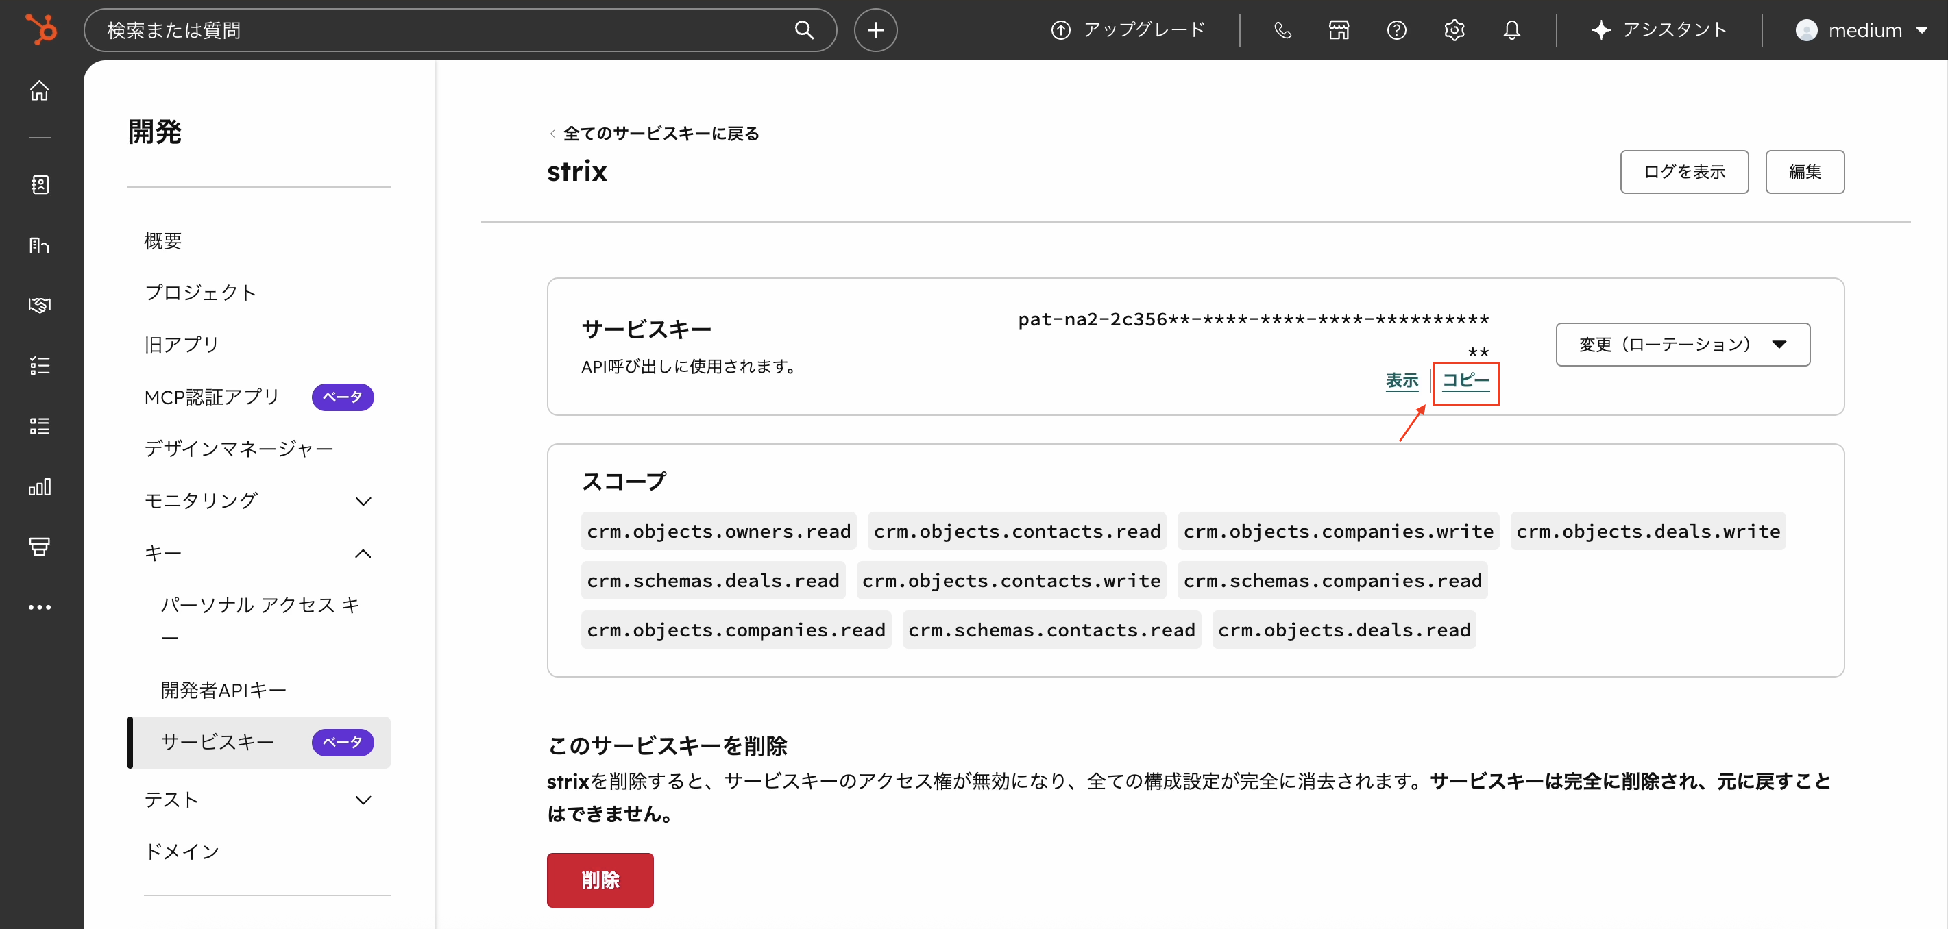Go back via 全てのサービスキーに戻る link
Screen dimensions: 1948x929
(x=654, y=133)
